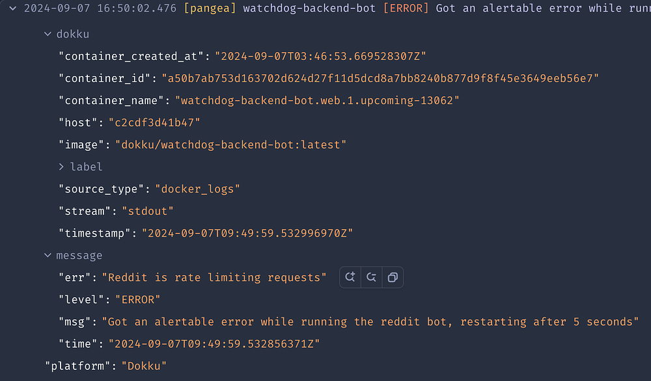Click the platform value Dokku
Image resolution: width=651 pixels, height=381 pixels.
(x=144, y=366)
